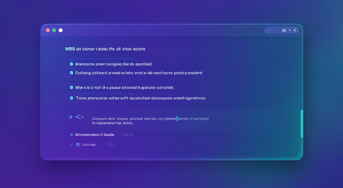Viewport: 343px width, 188px height.
Task: Click the bar-chart icon left of 'Vionpurs'
Action: tap(71, 117)
